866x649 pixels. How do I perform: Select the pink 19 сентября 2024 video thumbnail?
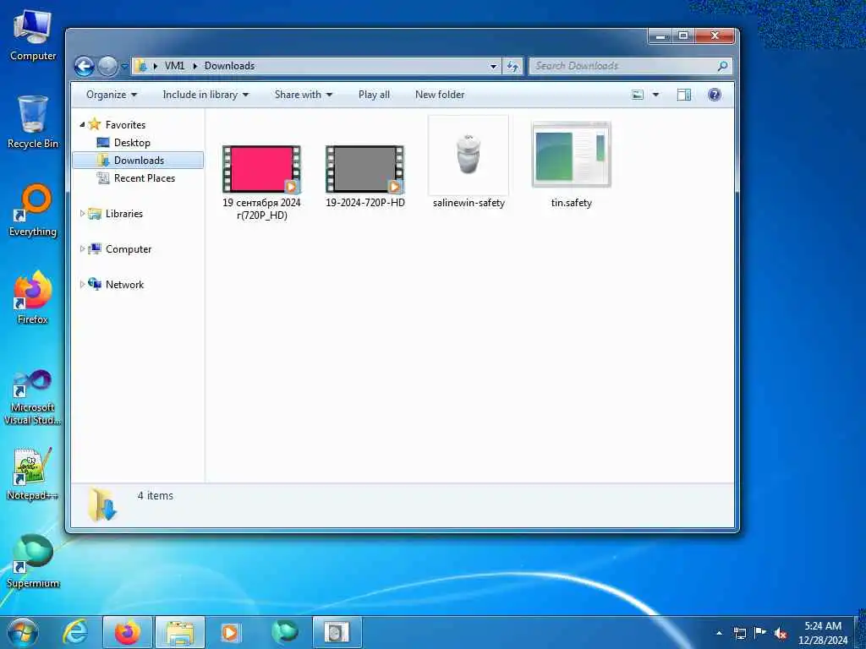pyautogui.click(x=261, y=169)
